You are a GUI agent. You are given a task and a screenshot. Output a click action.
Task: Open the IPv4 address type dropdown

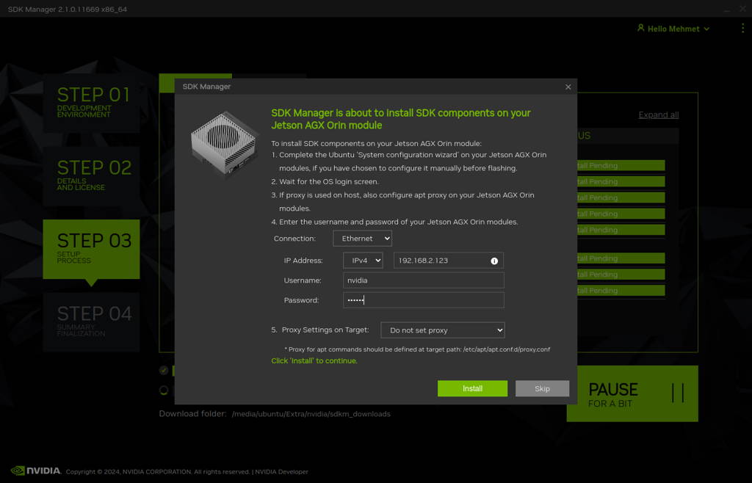364,260
